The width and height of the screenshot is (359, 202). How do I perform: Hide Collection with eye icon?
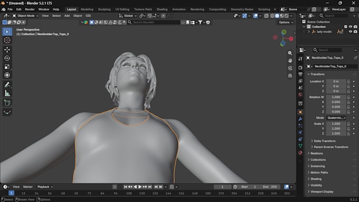tap(351, 27)
